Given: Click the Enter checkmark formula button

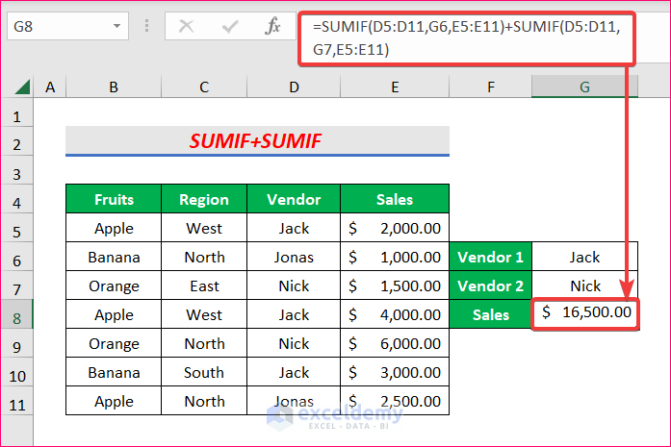Looking at the screenshot, I should (230, 27).
